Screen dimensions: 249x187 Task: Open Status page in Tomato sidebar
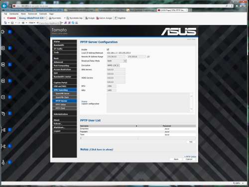tap(65, 41)
